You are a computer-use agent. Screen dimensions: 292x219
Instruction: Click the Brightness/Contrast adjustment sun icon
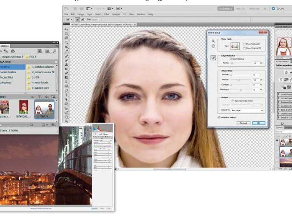[x=286, y=72]
